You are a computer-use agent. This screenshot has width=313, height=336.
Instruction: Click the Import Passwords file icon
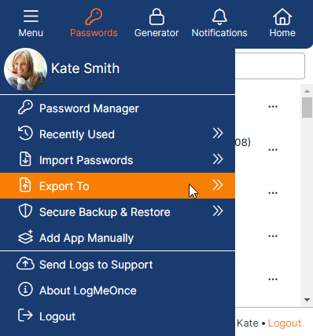(x=25, y=159)
